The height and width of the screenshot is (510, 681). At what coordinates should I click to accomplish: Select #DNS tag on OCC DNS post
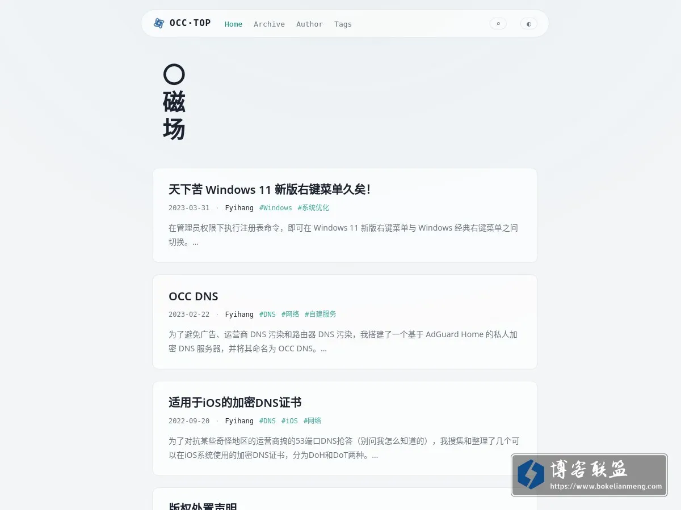pyautogui.click(x=267, y=314)
